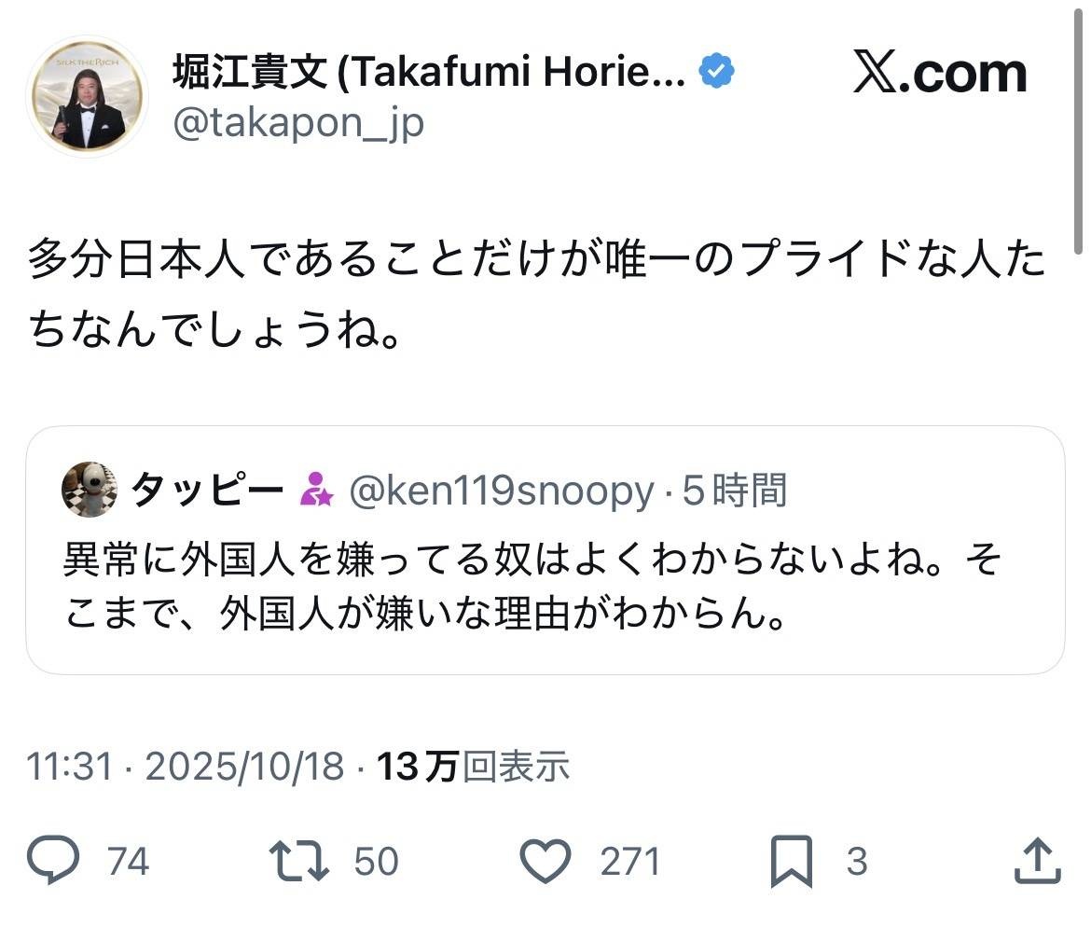
Task: Bookmark this post
Action: point(792,862)
